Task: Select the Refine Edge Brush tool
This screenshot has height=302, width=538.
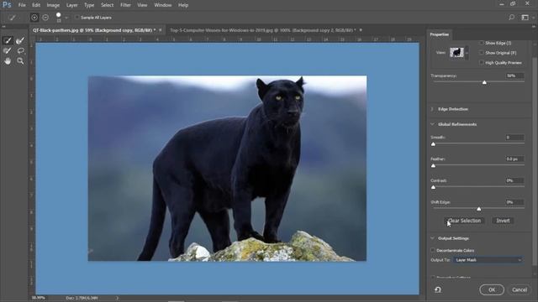Action: (20, 40)
